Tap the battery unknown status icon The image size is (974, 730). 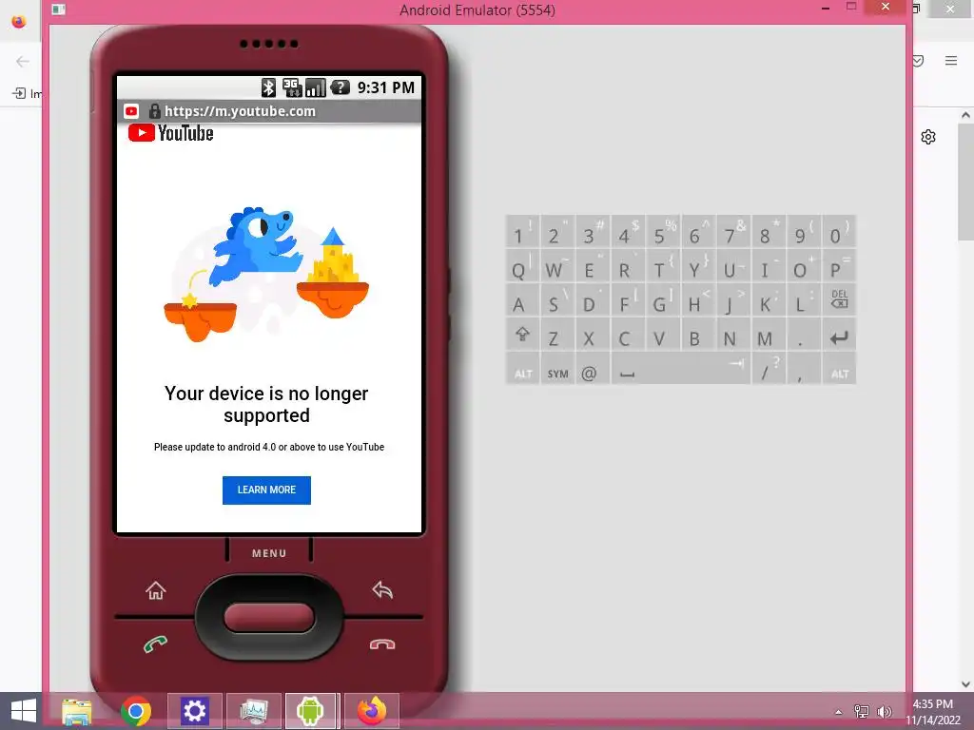click(340, 87)
